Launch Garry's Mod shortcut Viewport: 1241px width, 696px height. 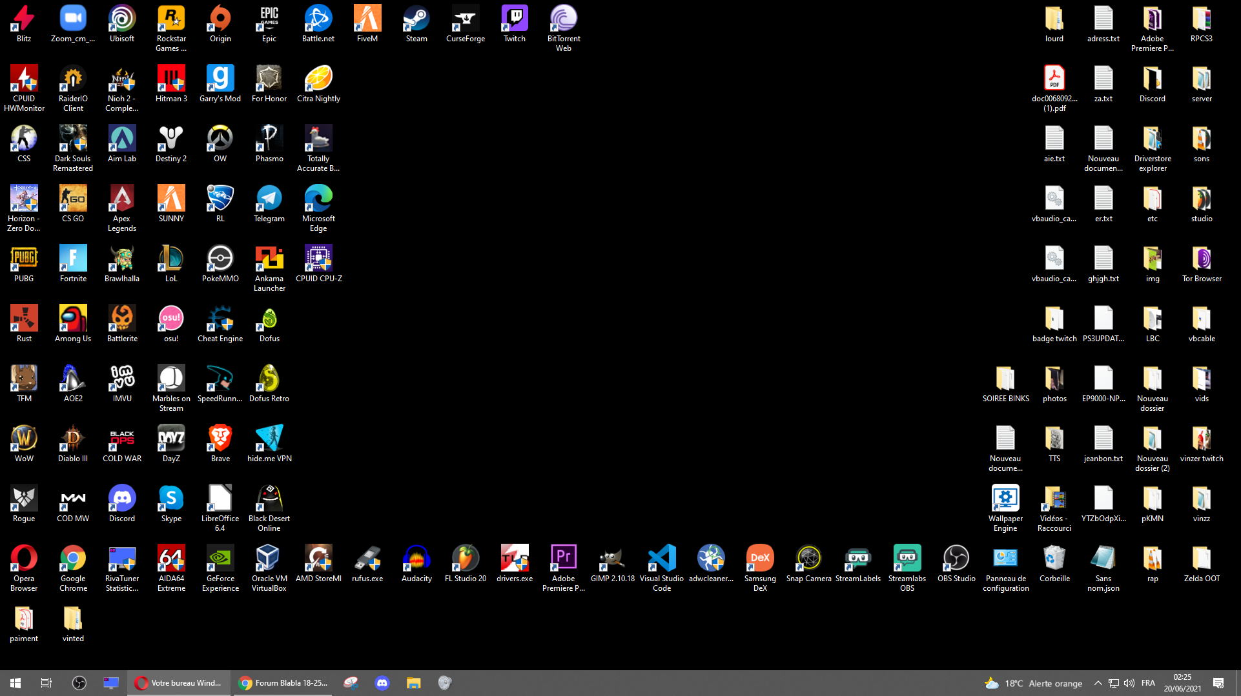pyautogui.click(x=220, y=85)
